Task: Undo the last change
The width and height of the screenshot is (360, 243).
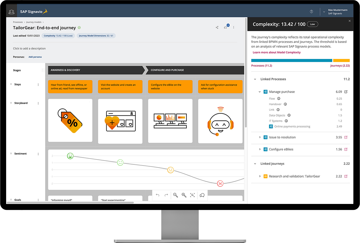Action: (158, 195)
